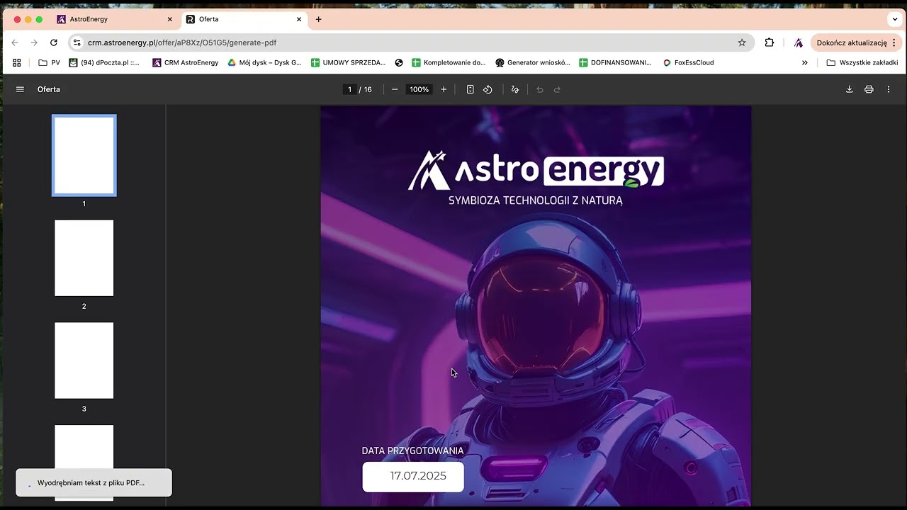Open the globe bookmark in bookmarks bar
The height and width of the screenshot is (510, 907).
tap(399, 62)
